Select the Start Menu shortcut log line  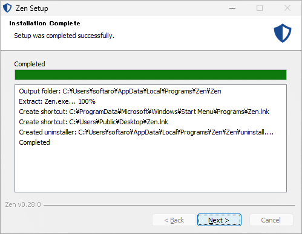(x=144, y=112)
